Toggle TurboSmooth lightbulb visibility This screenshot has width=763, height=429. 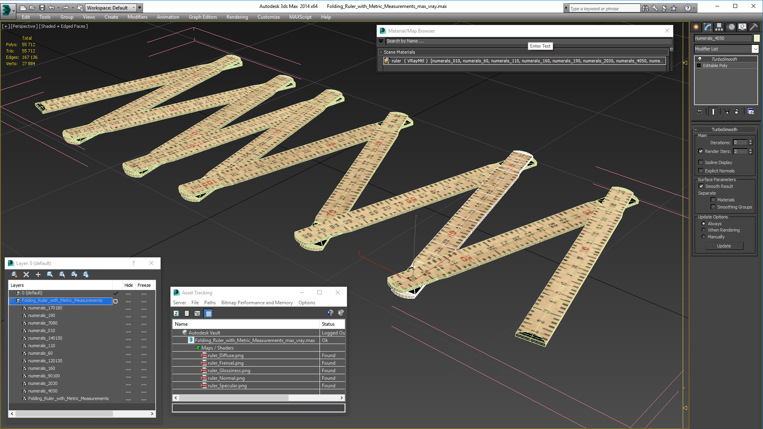[x=700, y=59]
